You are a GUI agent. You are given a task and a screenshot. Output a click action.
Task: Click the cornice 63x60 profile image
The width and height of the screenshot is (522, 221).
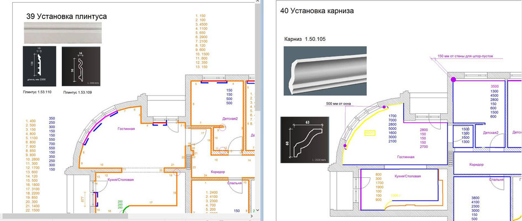coord(304,140)
